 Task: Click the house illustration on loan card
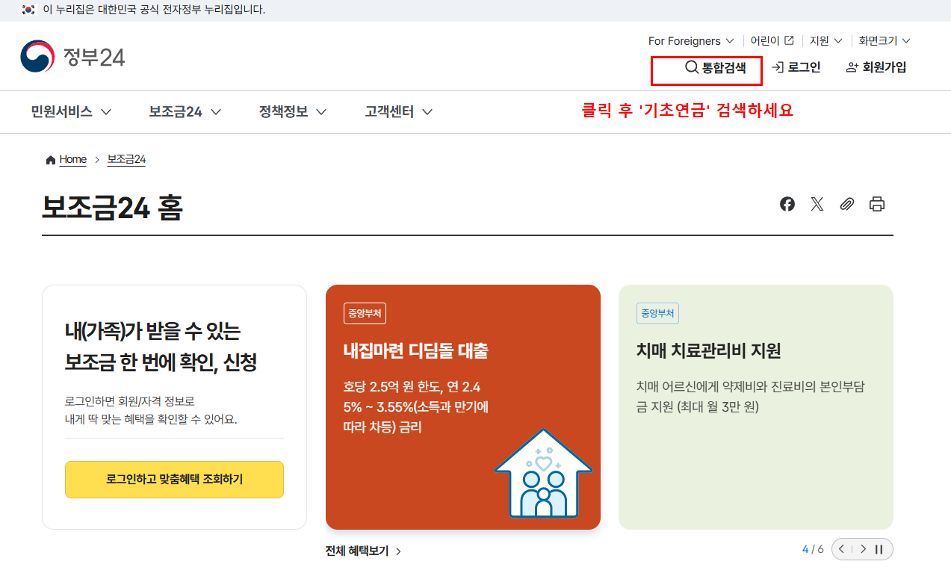click(544, 474)
